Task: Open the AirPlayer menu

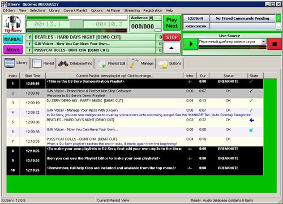Action: coord(113,10)
